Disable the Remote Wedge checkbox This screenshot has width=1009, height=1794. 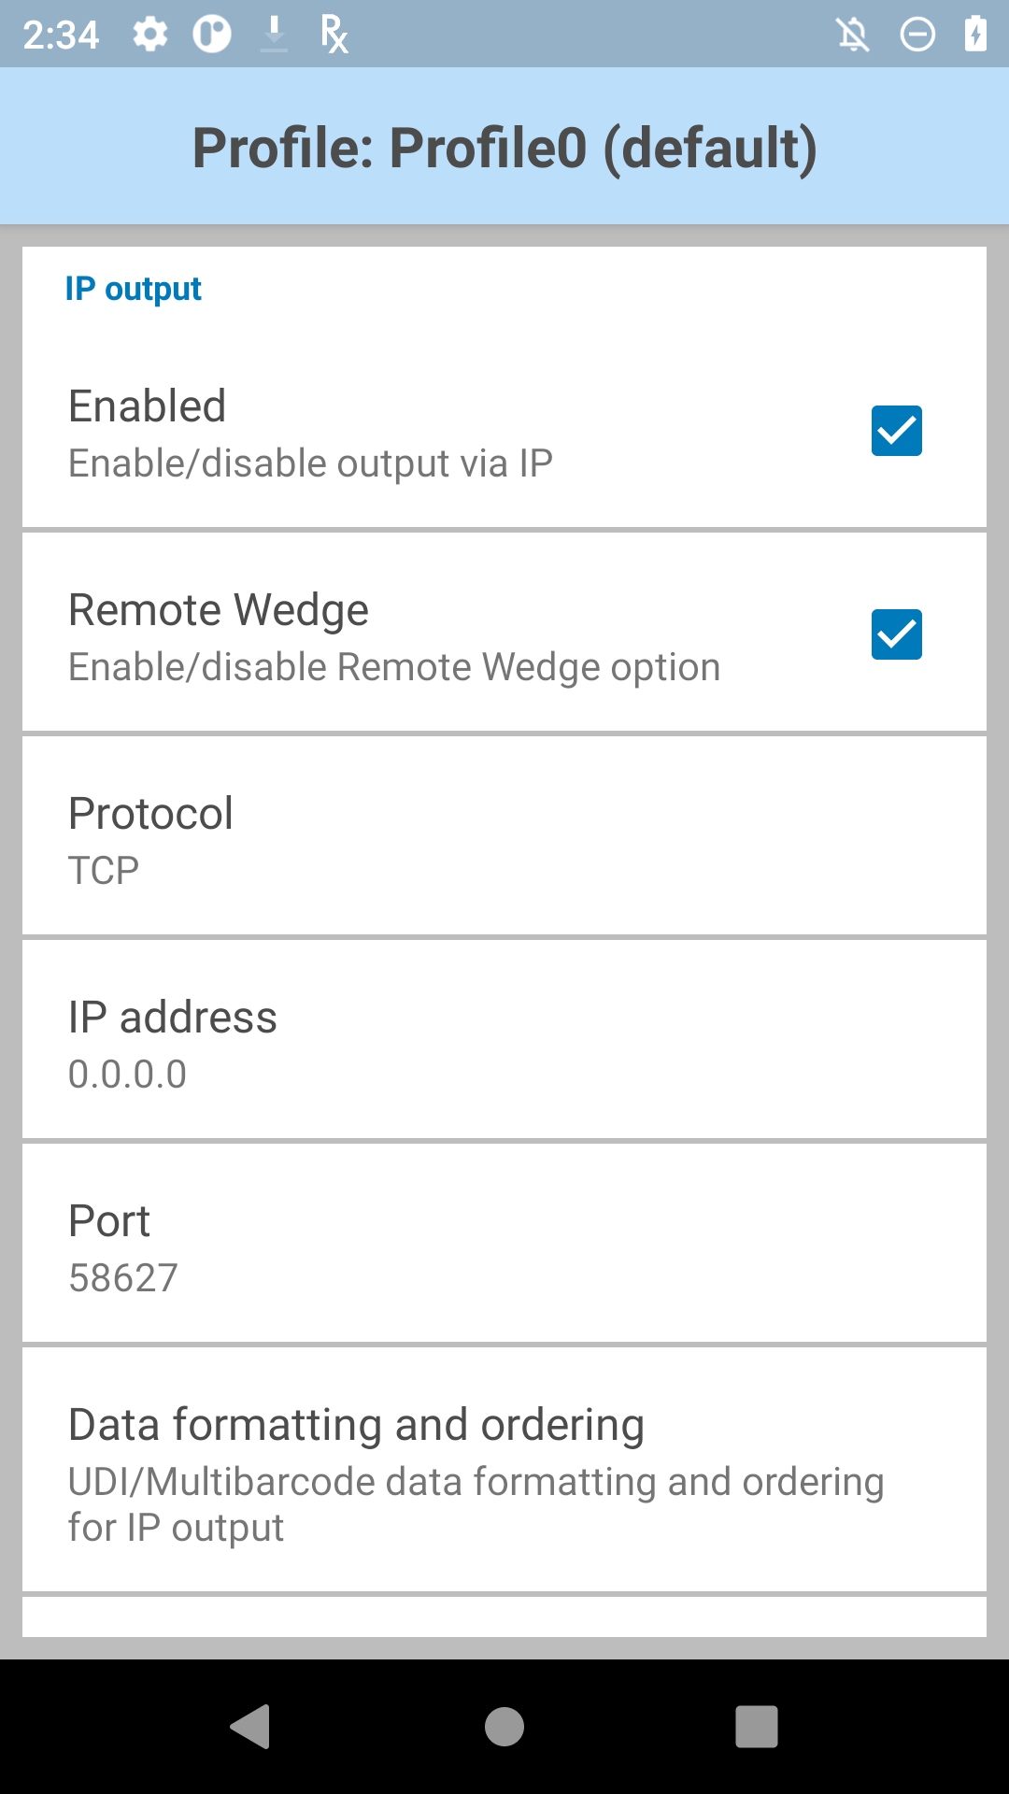pyautogui.click(x=896, y=634)
